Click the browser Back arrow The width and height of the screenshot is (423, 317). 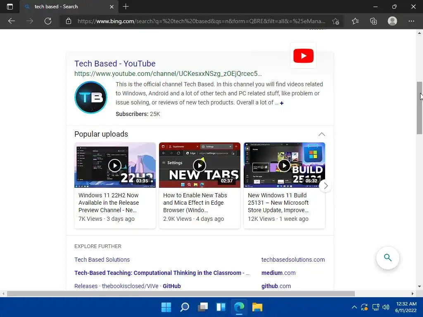[12, 21]
